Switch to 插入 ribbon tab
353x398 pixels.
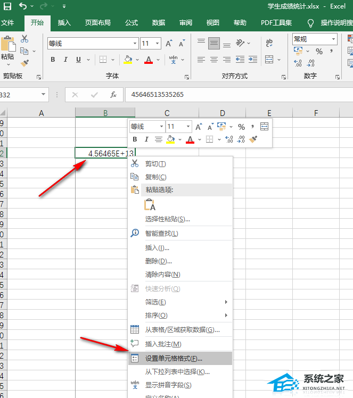click(x=64, y=23)
